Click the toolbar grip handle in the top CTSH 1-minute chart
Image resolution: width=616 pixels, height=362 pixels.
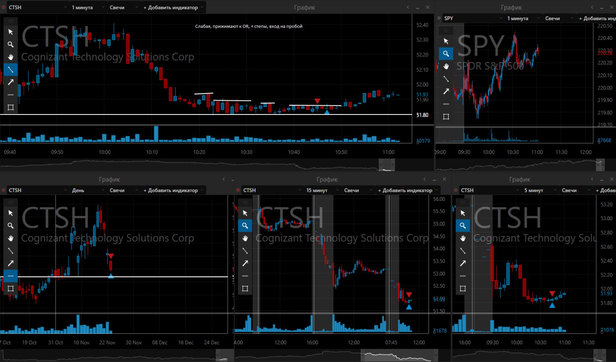[10, 21]
